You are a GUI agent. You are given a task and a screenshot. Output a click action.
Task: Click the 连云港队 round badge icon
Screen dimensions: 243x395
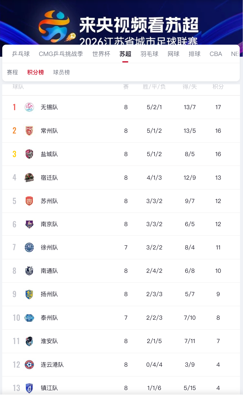pyautogui.click(x=29, y=365)
